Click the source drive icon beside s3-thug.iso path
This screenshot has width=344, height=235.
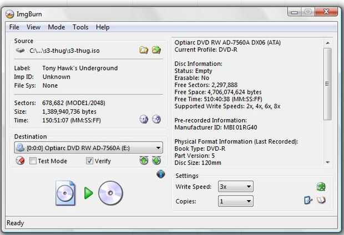click(x=20, y=50)
